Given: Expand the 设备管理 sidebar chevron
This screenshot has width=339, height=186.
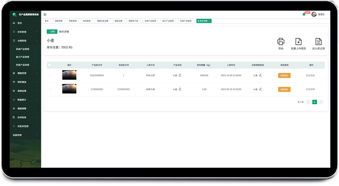Looking at the screenshot, I should pos(37,135).
